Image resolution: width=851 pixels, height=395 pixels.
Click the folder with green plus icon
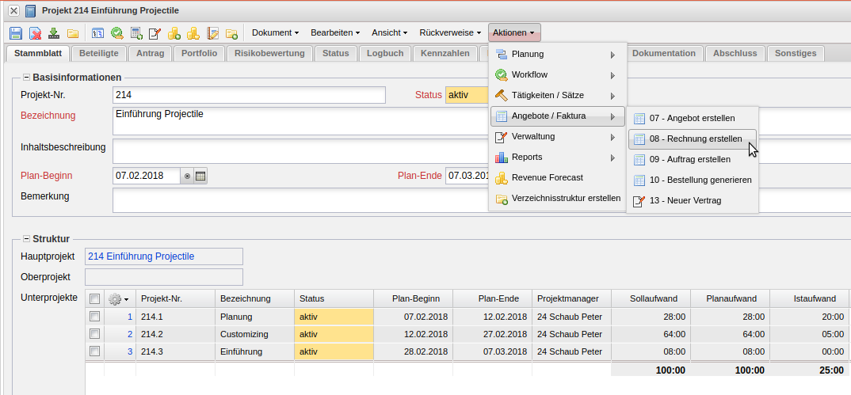[231, 33]
